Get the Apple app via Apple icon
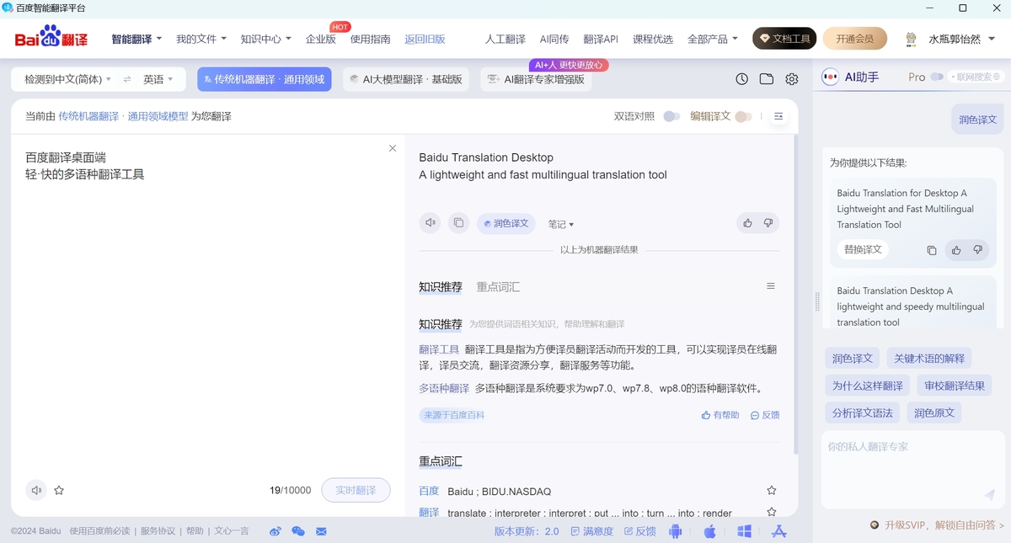 point(710,531)
